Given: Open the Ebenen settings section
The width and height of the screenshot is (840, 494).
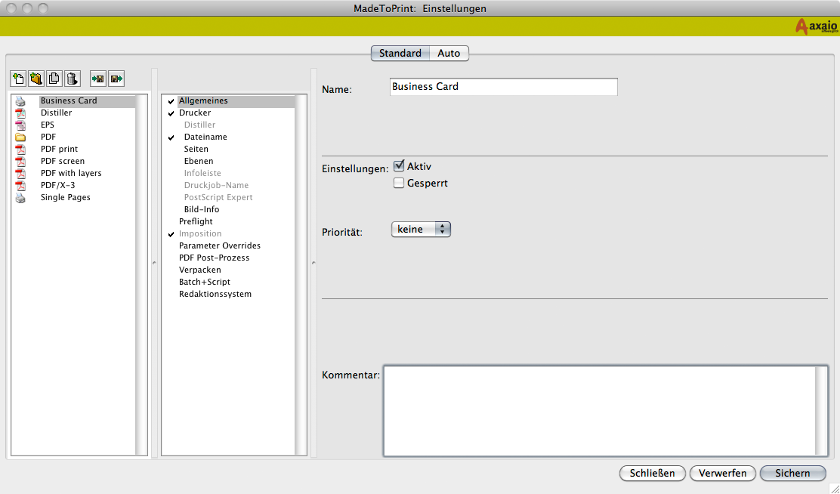Looking at the screenshot, I should coord(199,161).
